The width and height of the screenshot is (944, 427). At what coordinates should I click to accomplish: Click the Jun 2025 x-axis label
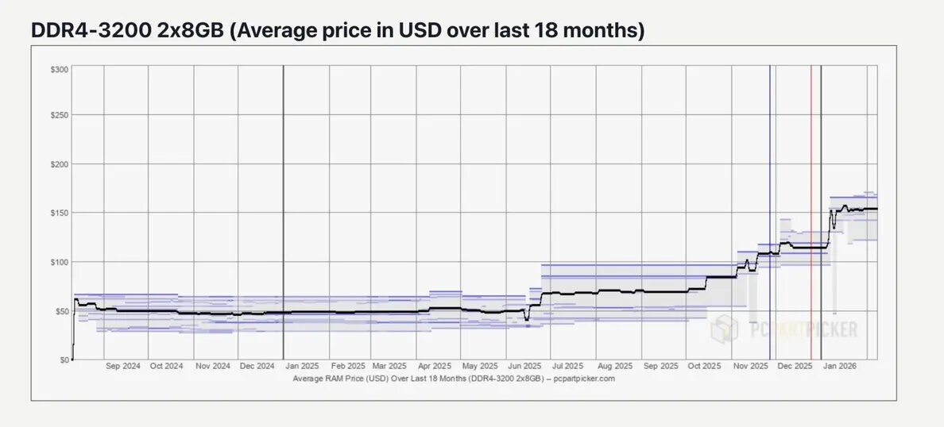(524, 366)
